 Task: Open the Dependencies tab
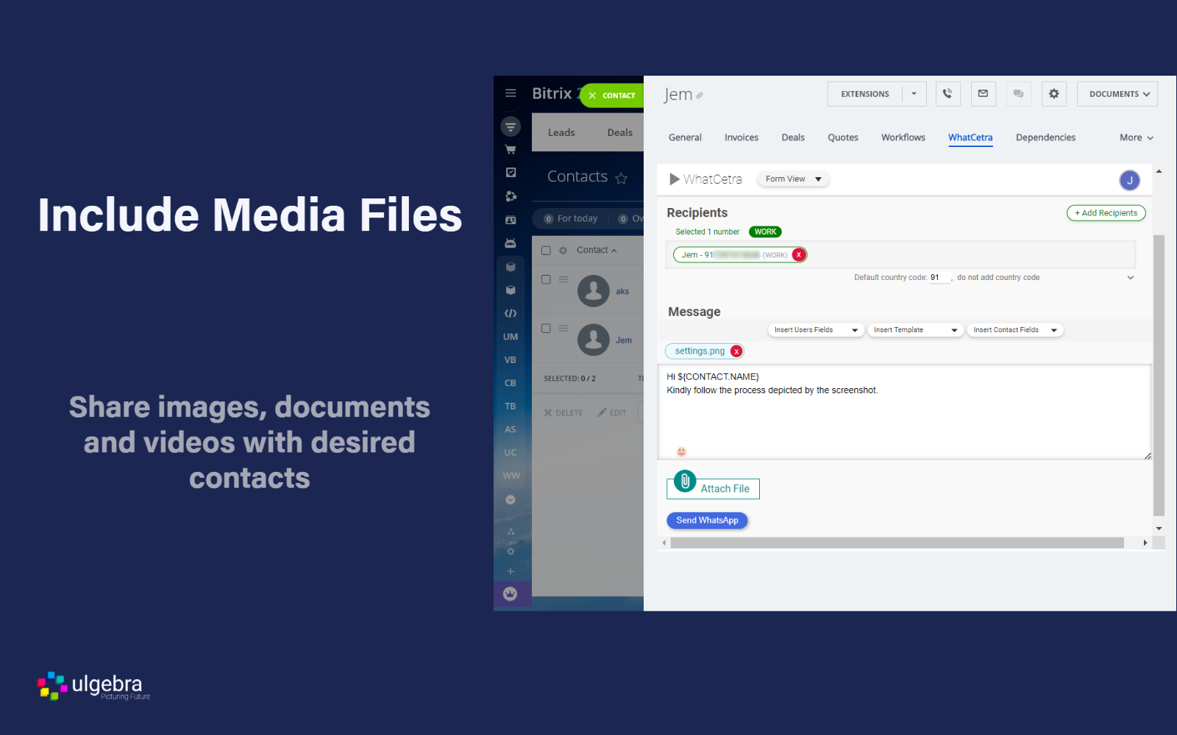click(1045, 137)
